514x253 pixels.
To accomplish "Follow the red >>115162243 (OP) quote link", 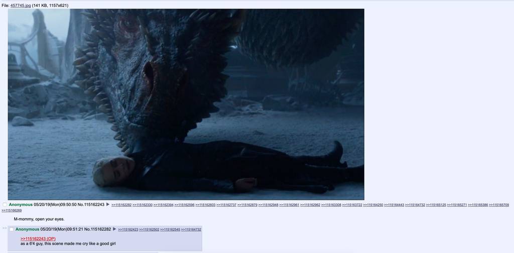I will (x=38, y=238).
